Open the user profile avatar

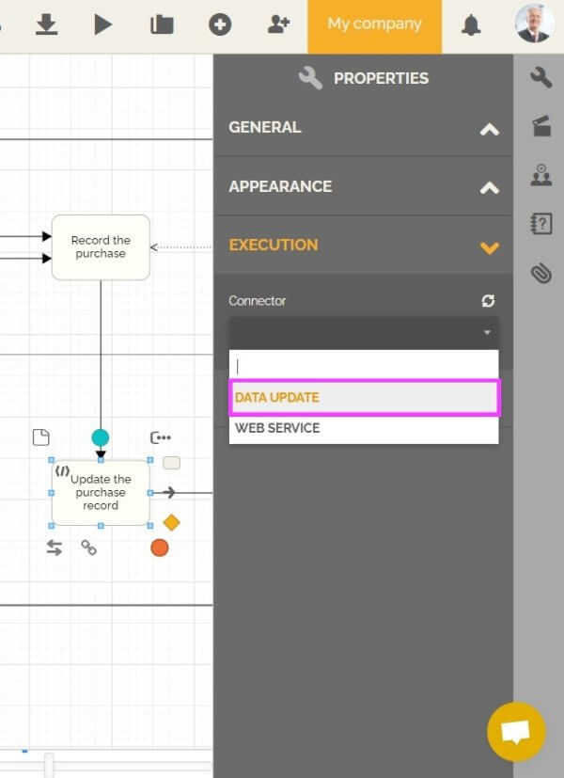point(534,24)
